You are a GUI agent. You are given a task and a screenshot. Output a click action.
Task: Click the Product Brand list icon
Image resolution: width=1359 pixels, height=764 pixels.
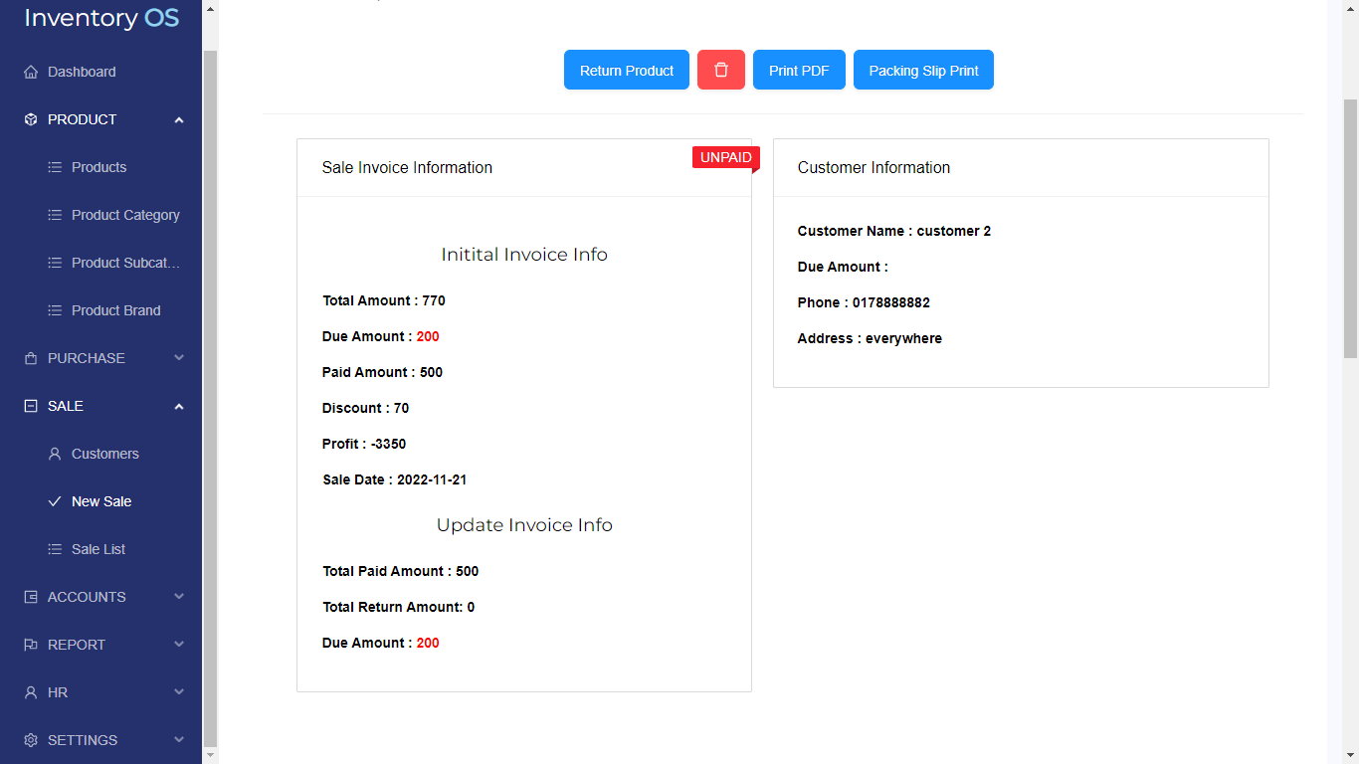point(55,310)
